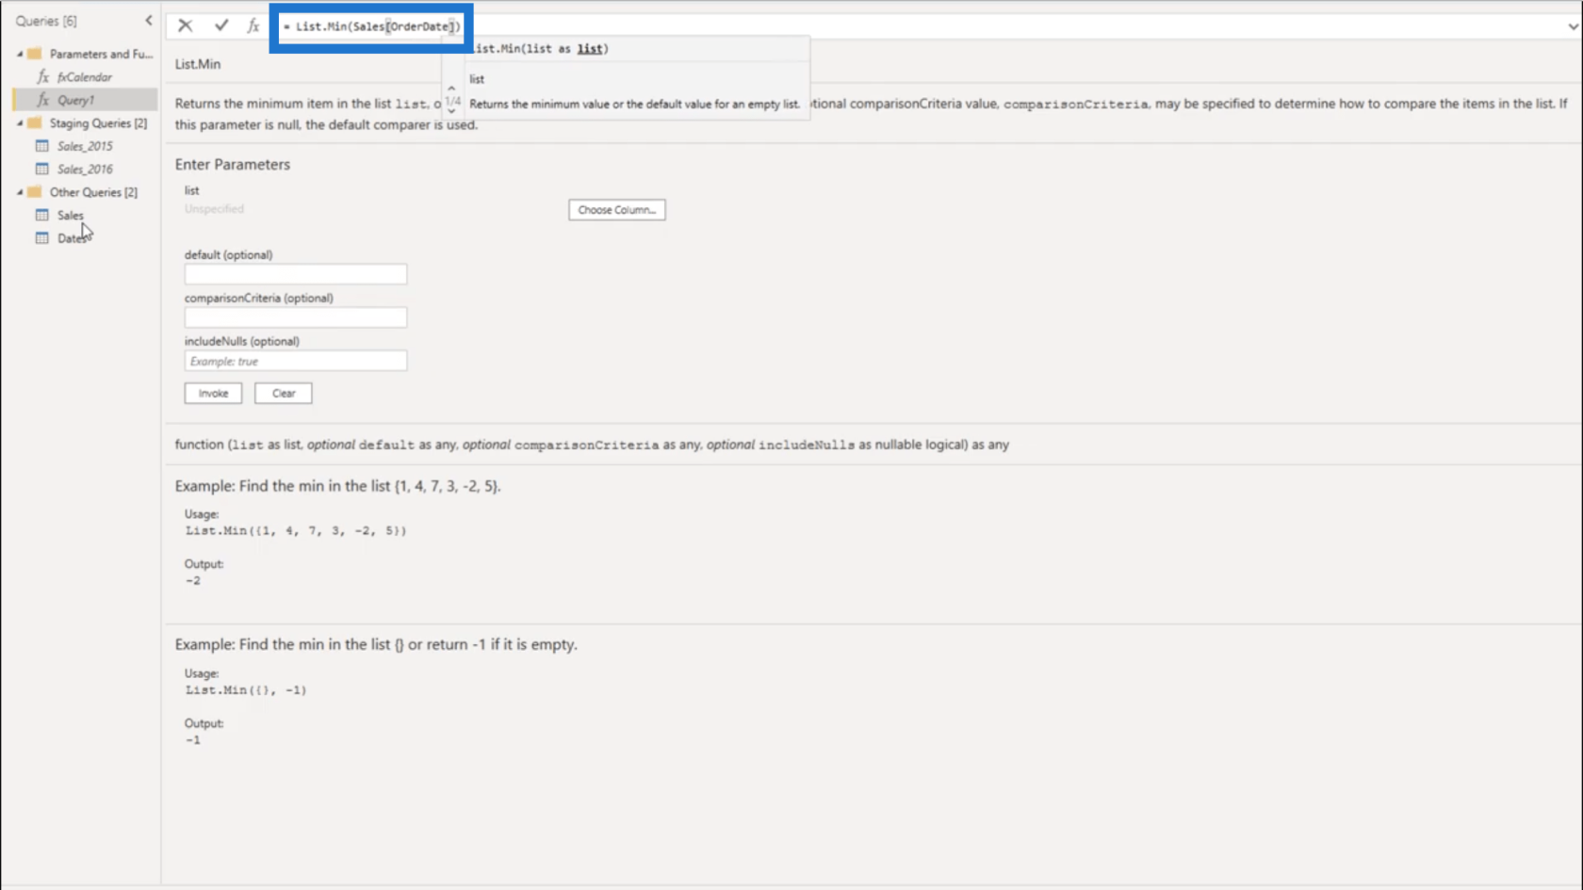Click the Clear button
Screen dimensions: 1583x890
pyautogui.click(x=283, y=393)
